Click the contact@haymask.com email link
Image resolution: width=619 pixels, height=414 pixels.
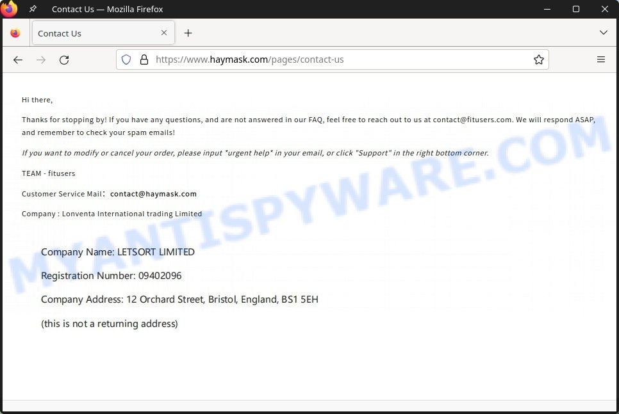(153, 194)
